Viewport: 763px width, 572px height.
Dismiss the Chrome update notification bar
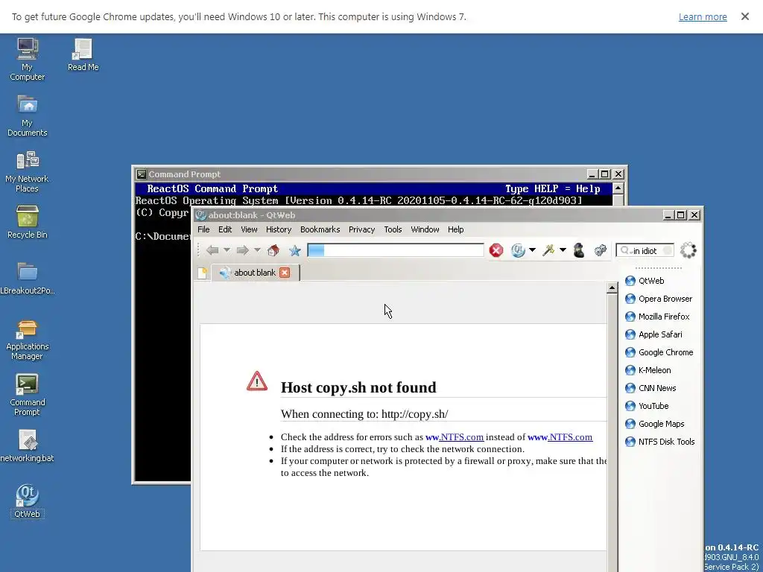click(745, 16)
